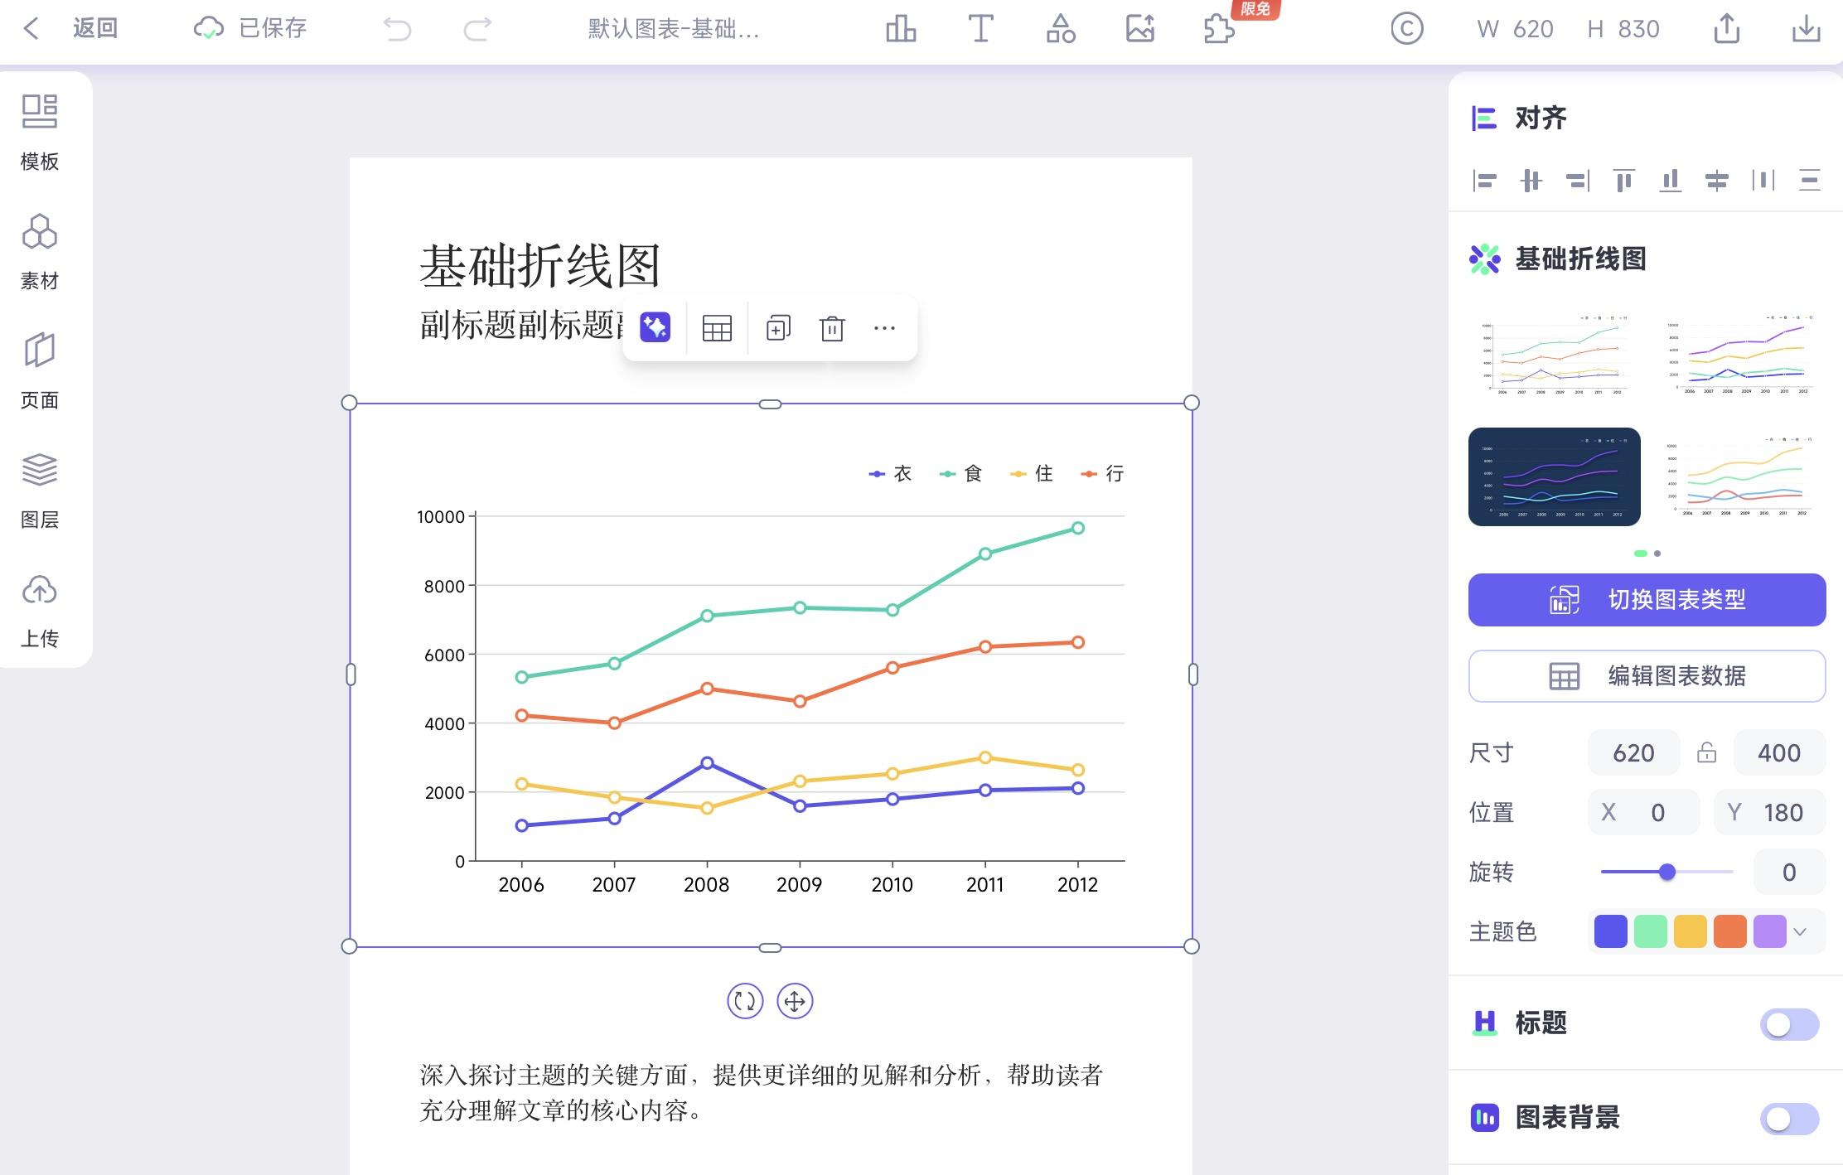Edit position X field
Viewport: 1843px width, 1175px height.
[1643, 812]
